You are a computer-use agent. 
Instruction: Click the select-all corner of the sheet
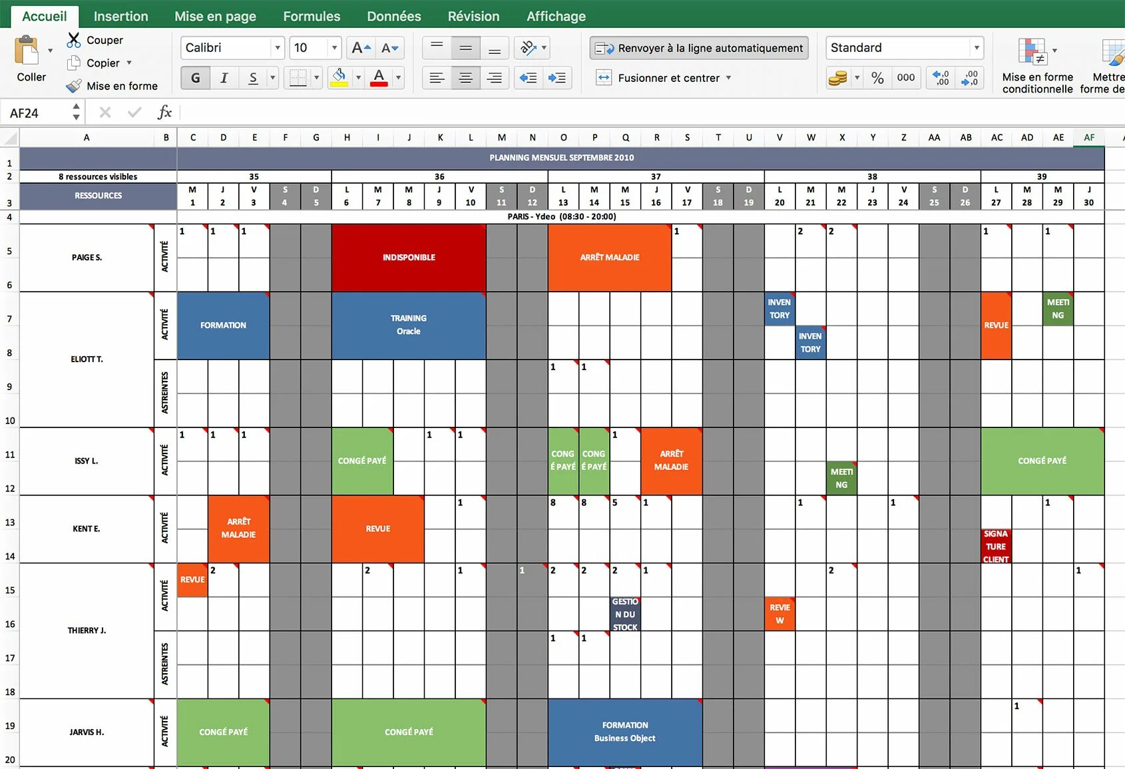(x=10, y=138)
